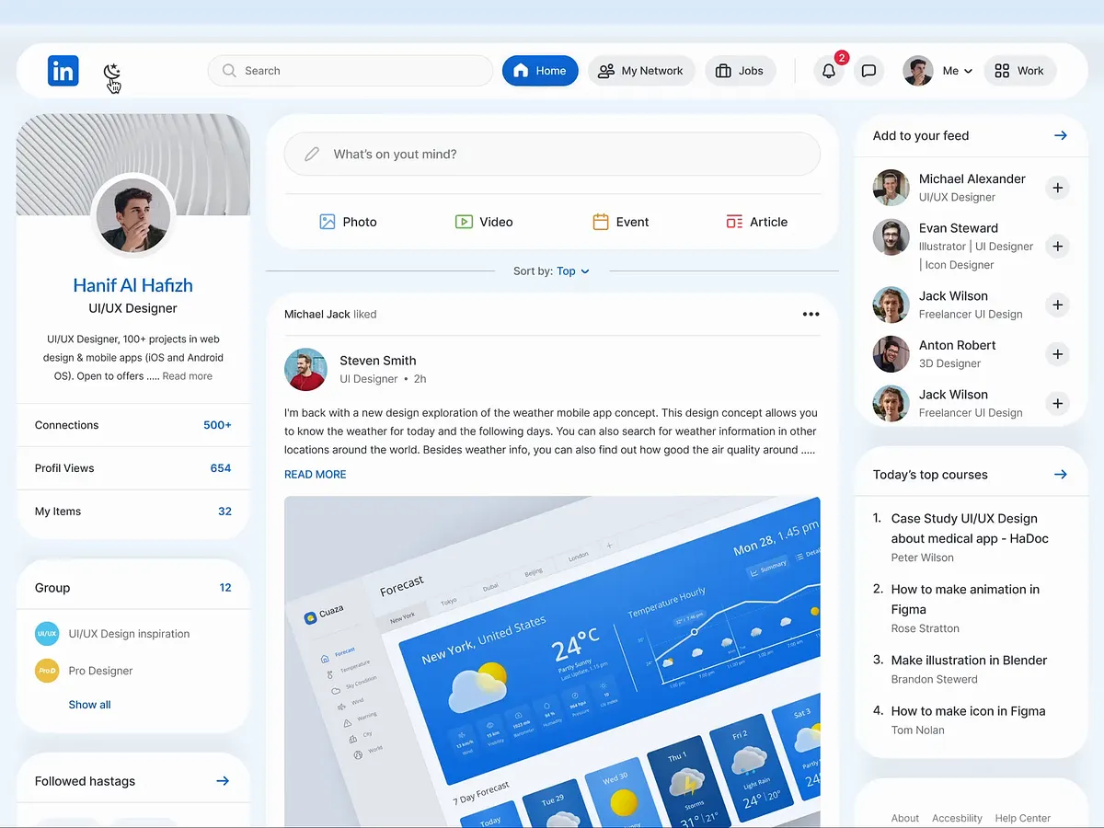1104x828 pixels.
Task: Open Followed hastags arrow
Action: tap(223, 781)
